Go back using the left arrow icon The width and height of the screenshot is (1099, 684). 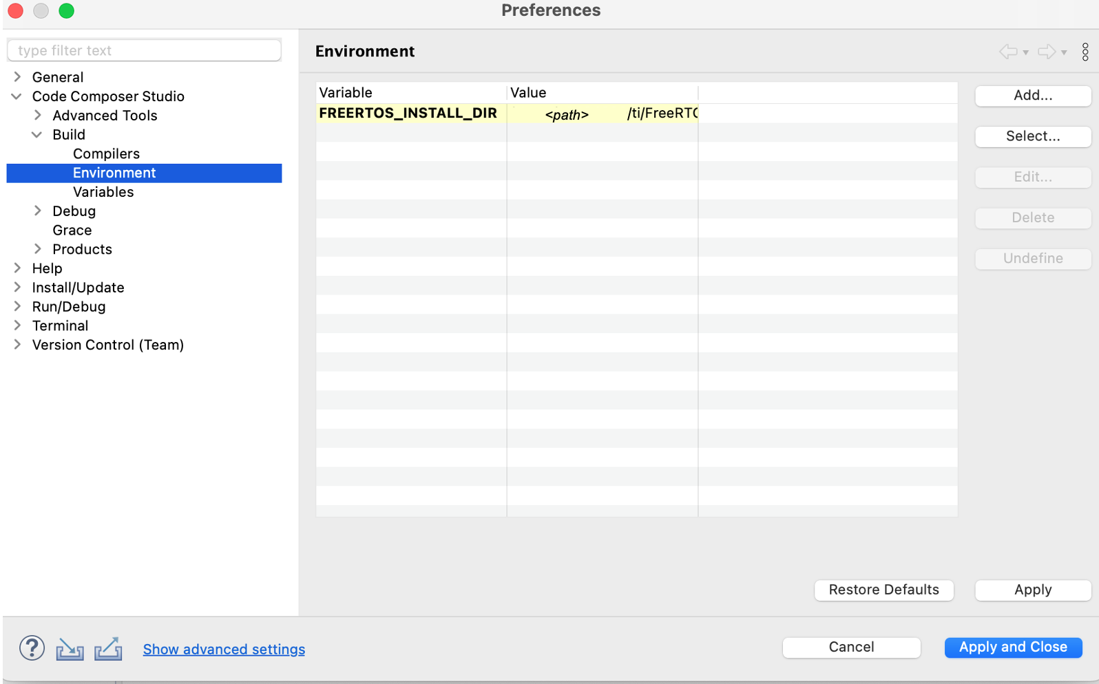(x=1008, y=52)
